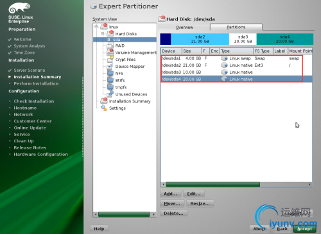Click the tmpfs icon in tree

(x=110, y=87)
